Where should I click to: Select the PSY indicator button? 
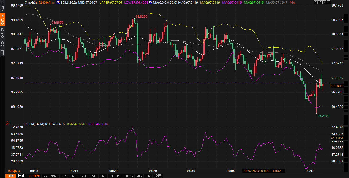(120, 176)
